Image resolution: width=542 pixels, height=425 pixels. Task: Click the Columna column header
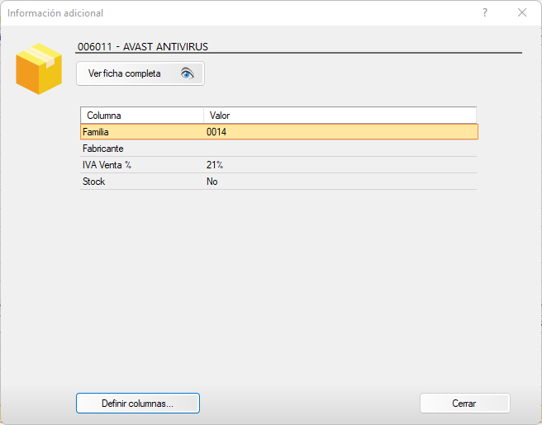[x=104, y=116]
